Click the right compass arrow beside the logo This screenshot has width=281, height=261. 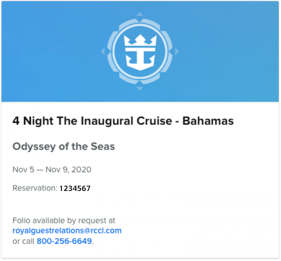(177, 52)
